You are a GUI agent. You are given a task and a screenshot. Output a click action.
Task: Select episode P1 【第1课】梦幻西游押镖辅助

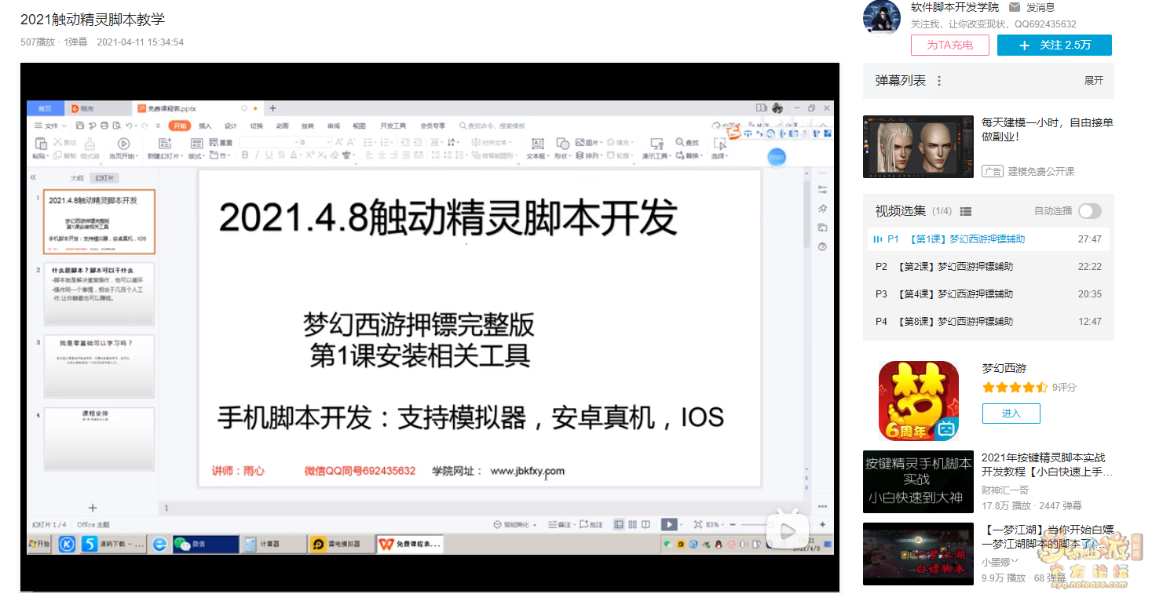pos(988,239)
